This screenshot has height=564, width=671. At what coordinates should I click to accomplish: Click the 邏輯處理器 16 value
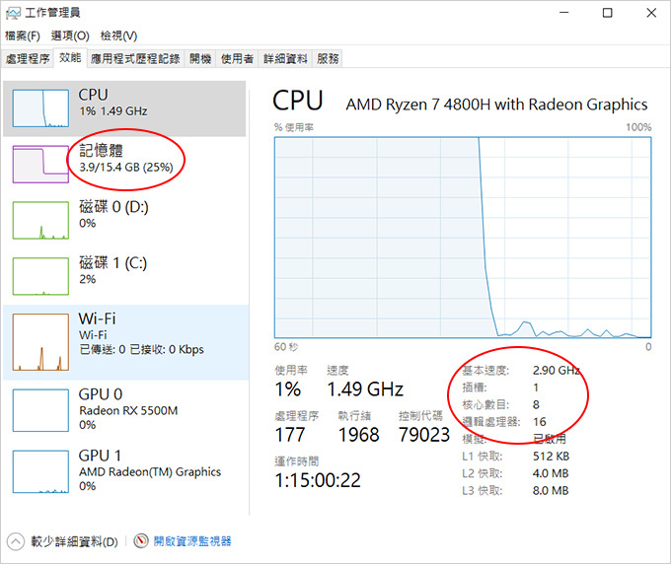click(540, 422)
